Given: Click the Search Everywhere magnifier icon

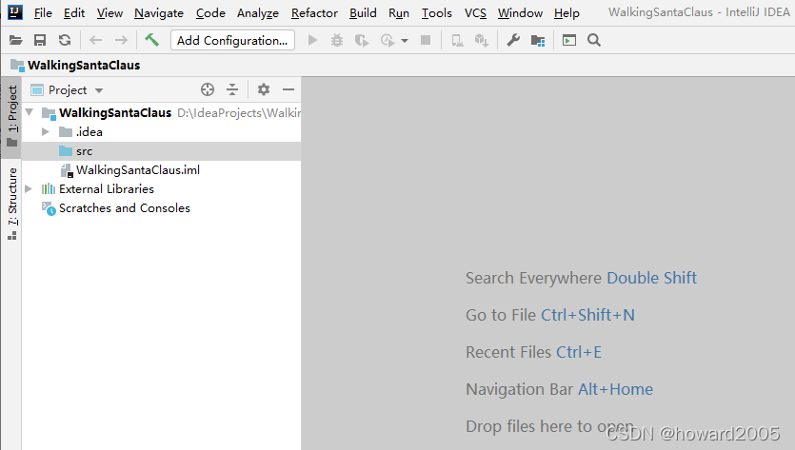Looking at the screenshot, I should [x=594, y=40].
